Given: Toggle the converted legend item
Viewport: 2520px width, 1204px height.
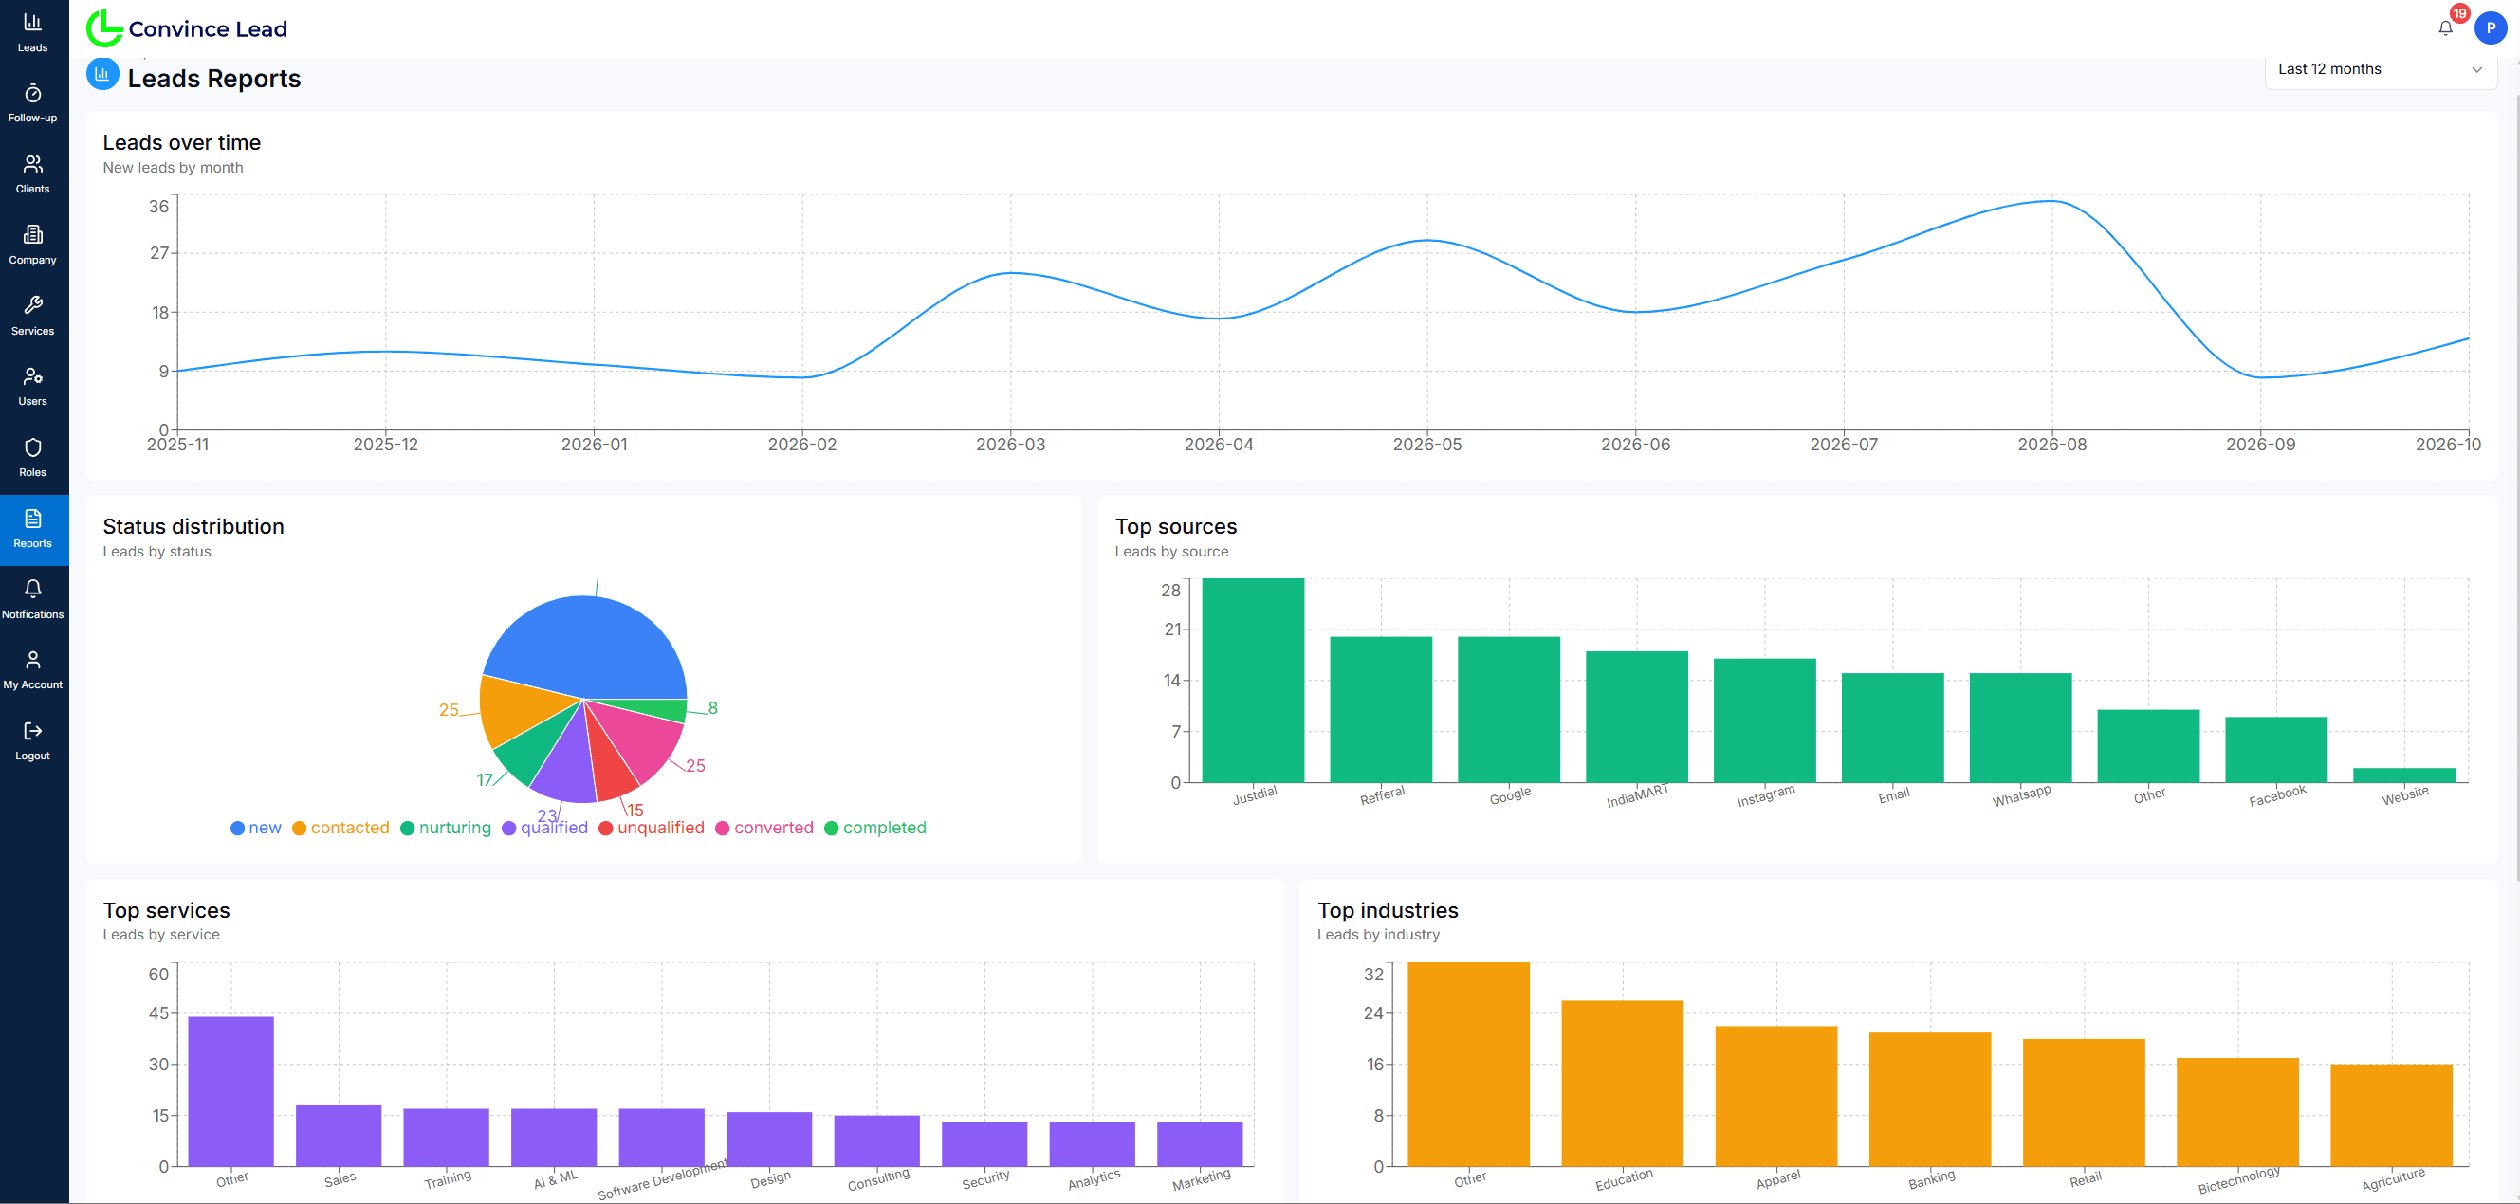Looking at the screenshot, I should click(765, 828).
